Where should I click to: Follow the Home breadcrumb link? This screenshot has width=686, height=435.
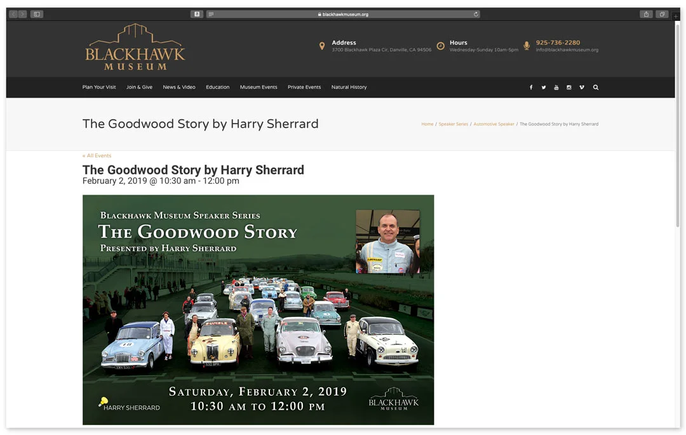pyautogui.click(x=427, y=124)
